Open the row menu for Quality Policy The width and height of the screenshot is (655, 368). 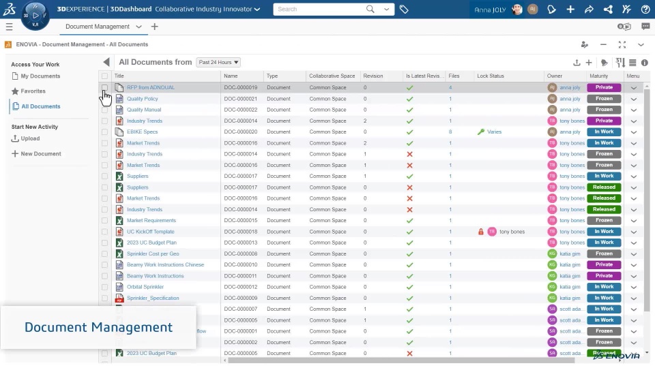(x=634, y=99)
